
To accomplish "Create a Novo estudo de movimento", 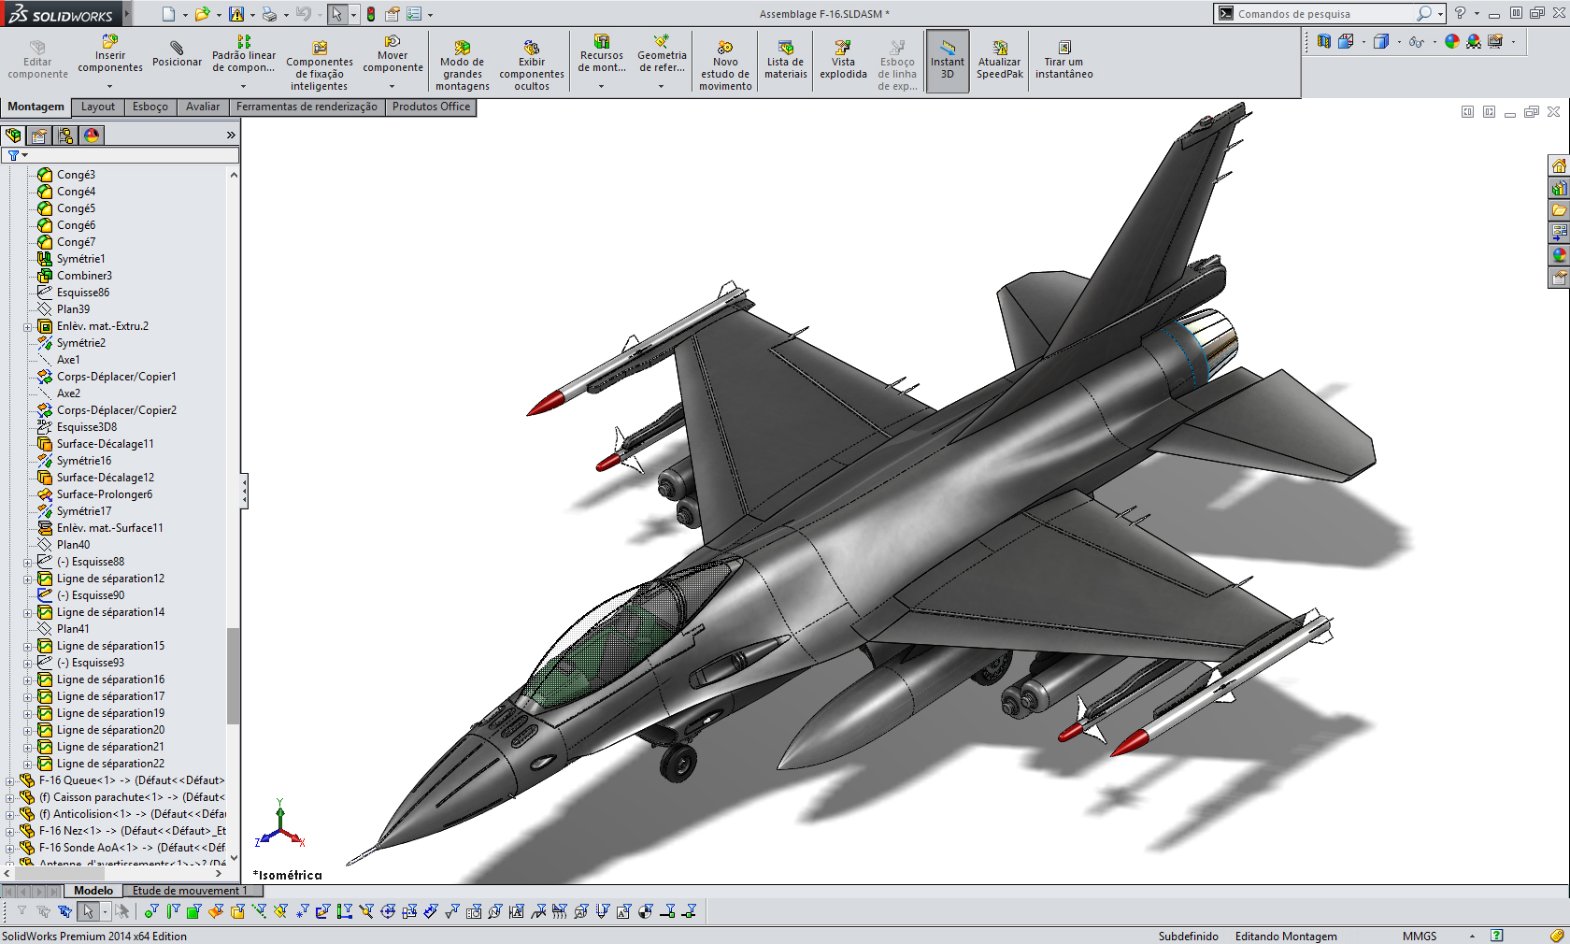I will pos(725,64).
